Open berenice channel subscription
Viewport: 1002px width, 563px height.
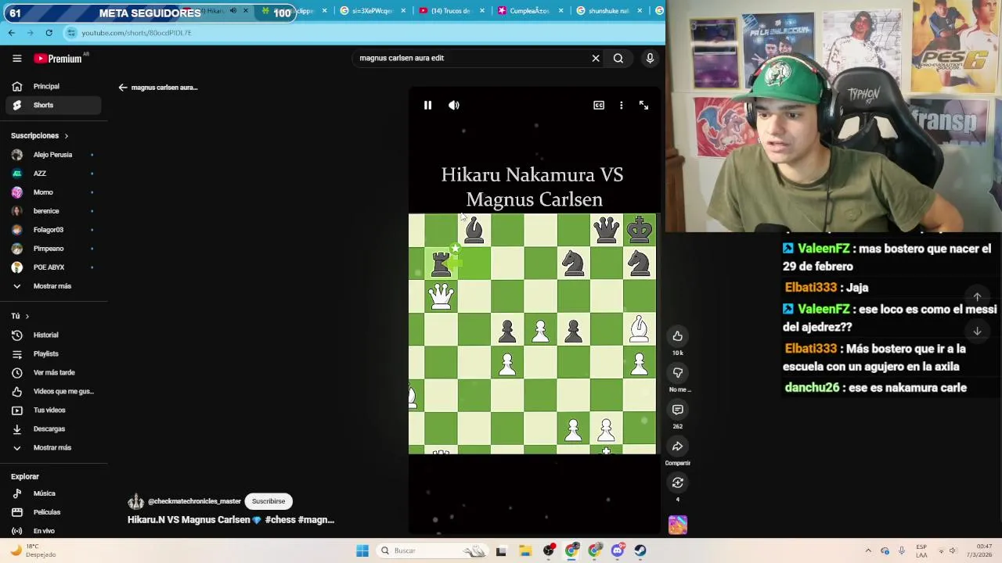[53, 211]
